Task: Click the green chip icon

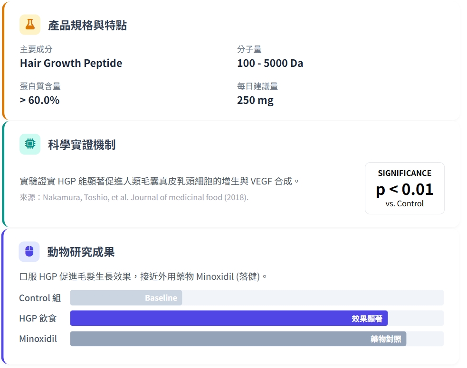Action: [30, 144]
